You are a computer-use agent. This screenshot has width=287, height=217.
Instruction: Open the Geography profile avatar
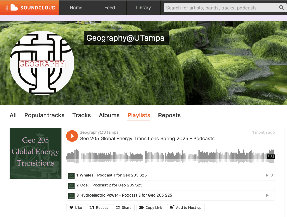(42, 63)
